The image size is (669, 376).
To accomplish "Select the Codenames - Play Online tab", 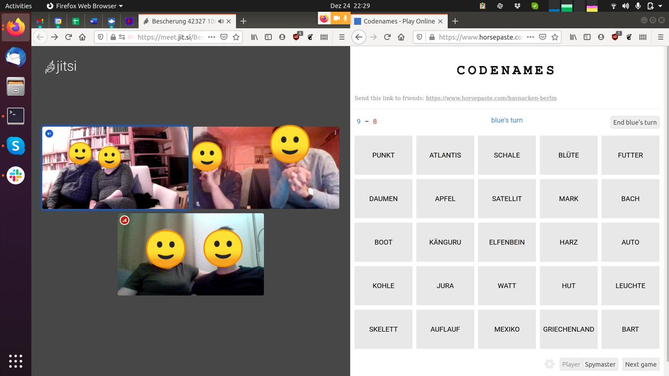I will tap(398, 21).
